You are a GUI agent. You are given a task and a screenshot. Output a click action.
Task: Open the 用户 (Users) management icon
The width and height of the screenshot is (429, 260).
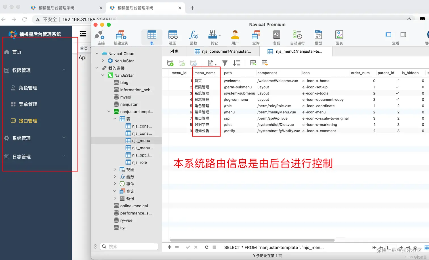[235, 37]
